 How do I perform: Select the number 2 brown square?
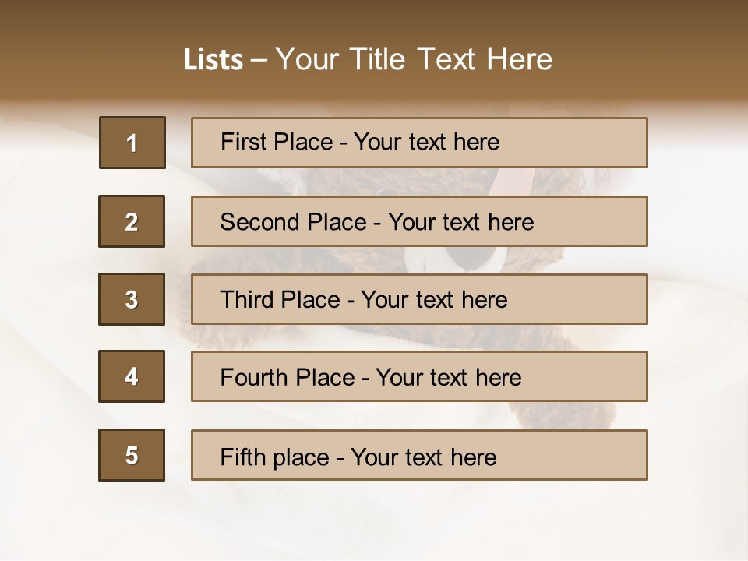pyautogui.click(x=132, y=221)
